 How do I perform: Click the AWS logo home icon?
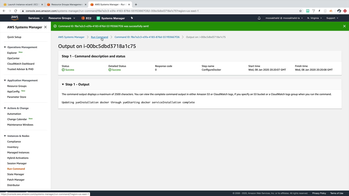pos(15,18)
